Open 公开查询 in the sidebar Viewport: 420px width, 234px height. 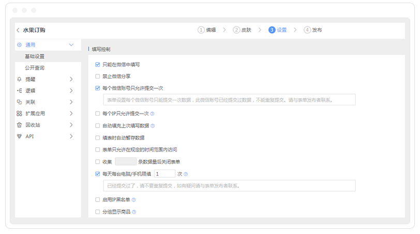(35, 68)
